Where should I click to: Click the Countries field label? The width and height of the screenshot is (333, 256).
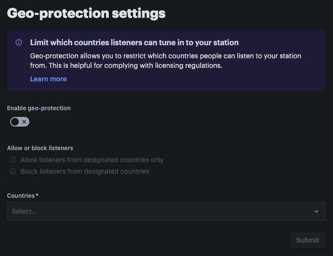(21, 196)
